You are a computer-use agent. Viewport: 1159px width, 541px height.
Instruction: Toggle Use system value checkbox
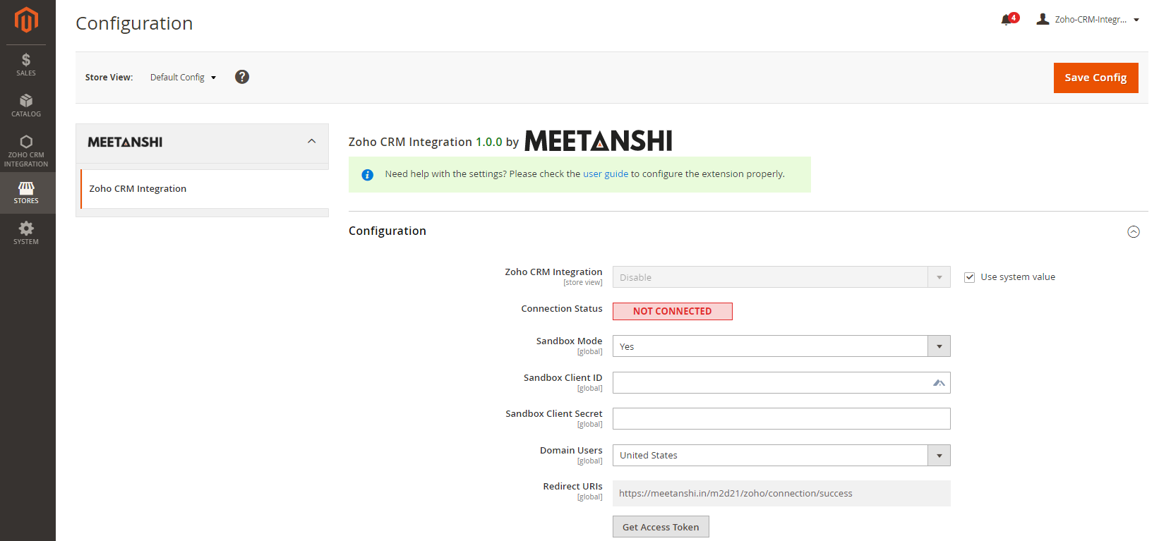tap(970, 277)
